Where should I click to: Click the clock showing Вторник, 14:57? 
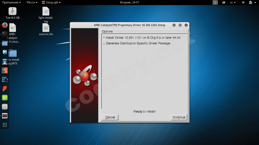[x=129, y=3]
